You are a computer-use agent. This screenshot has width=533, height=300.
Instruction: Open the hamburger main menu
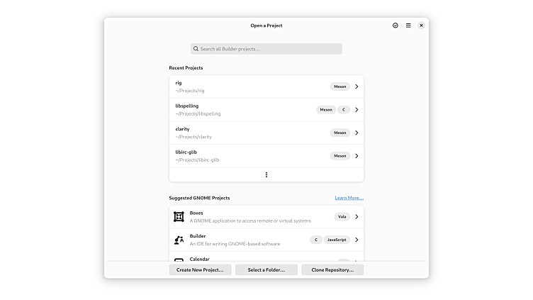point(408,26)
